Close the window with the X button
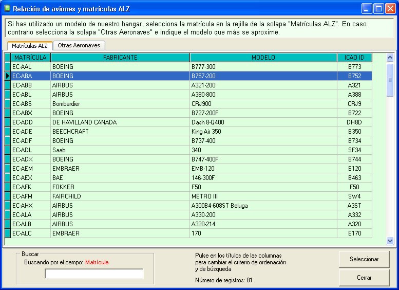The width and height of the screenshot is (399, 290). (x=390, y=9)
